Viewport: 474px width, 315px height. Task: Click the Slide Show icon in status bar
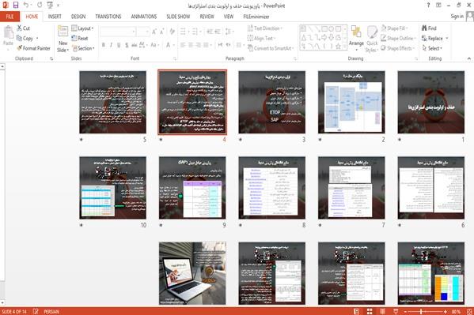click(396, 311)
